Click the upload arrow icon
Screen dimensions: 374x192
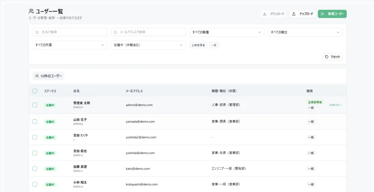(294, 14)
